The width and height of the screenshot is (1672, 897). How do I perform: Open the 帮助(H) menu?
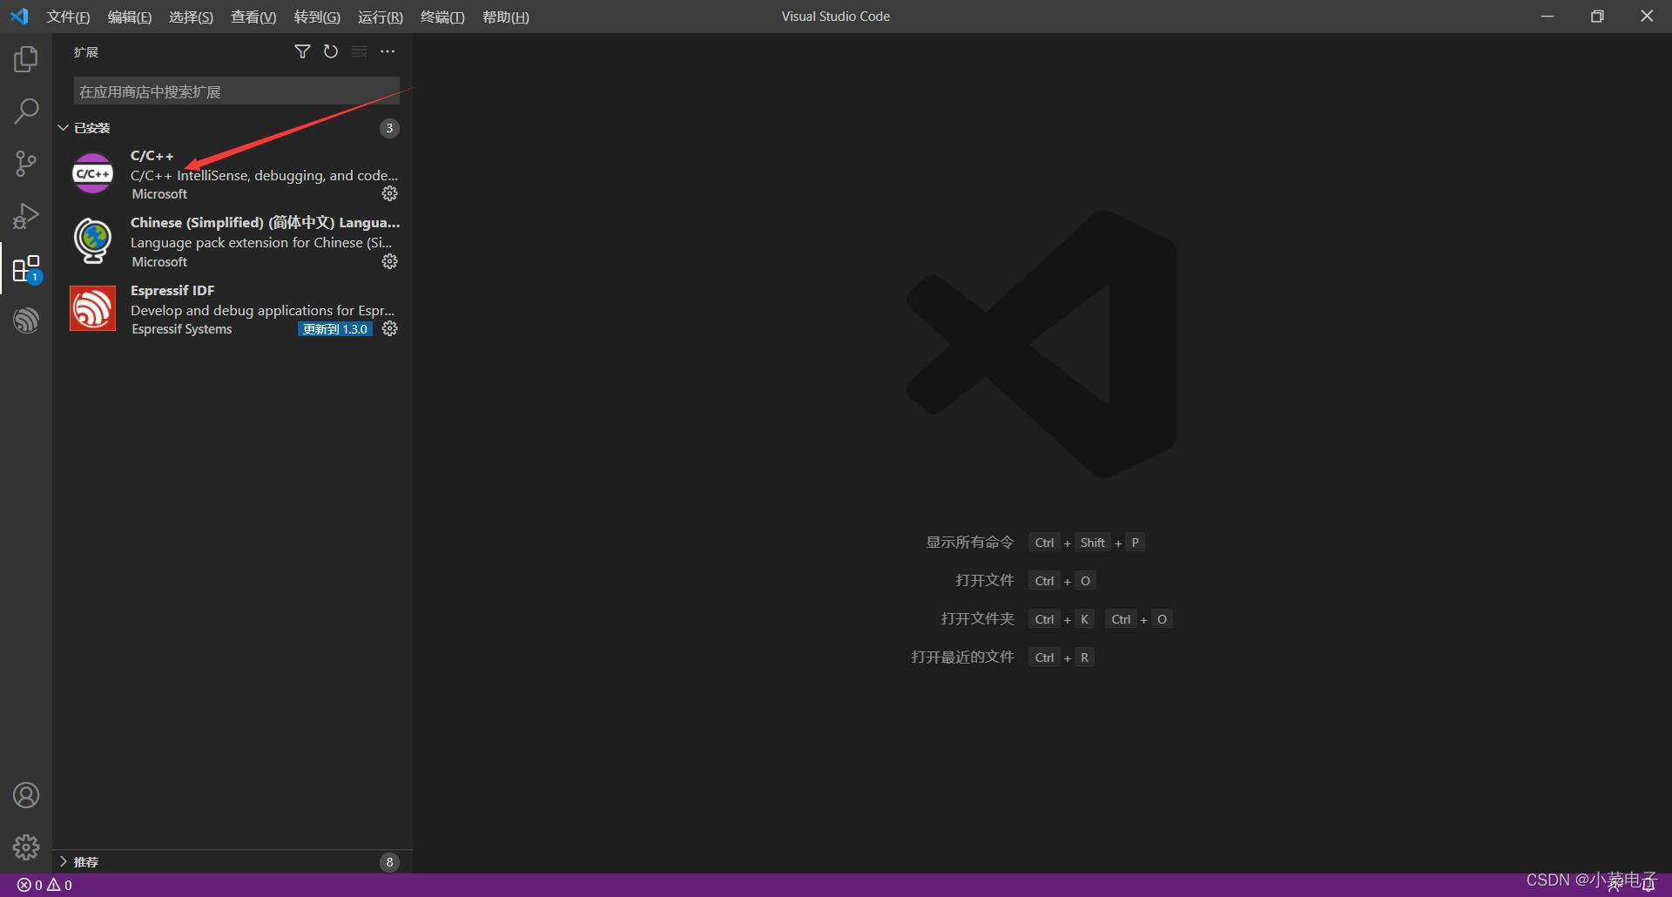[x=506, y=17]
